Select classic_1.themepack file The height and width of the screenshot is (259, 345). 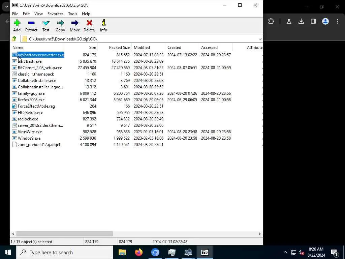36,74
